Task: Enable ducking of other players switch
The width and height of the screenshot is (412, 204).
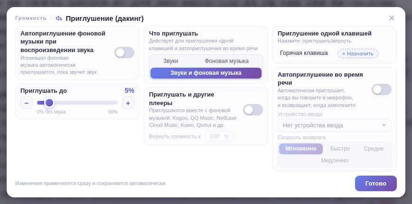Action: [253, 110]
